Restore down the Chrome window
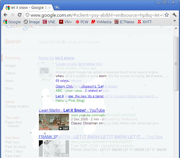The height and width of the screenshot is (158, 180). tap(165, 2)
